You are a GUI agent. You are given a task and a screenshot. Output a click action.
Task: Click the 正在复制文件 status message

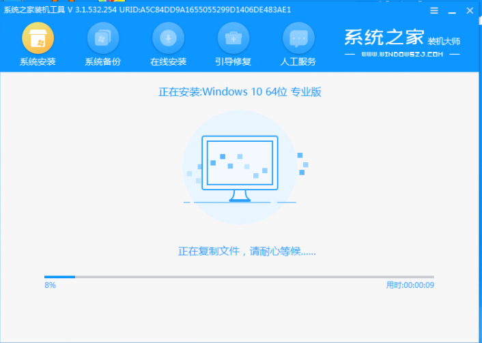click(246, 251)
